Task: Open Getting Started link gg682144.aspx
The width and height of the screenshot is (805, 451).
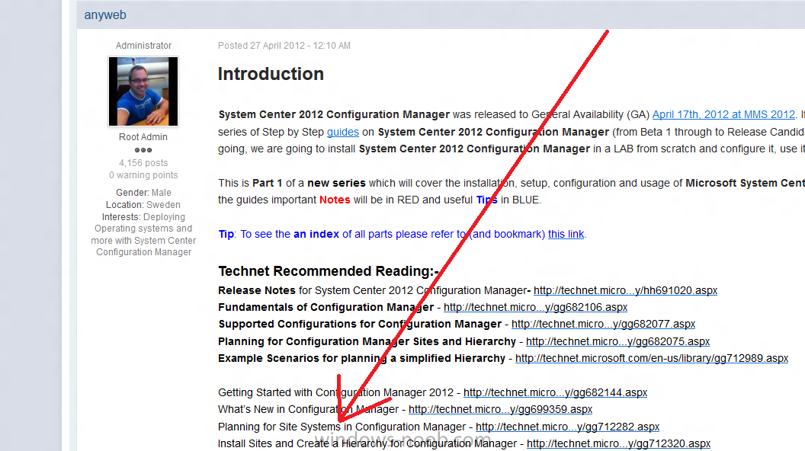Action: pos(555,392)
